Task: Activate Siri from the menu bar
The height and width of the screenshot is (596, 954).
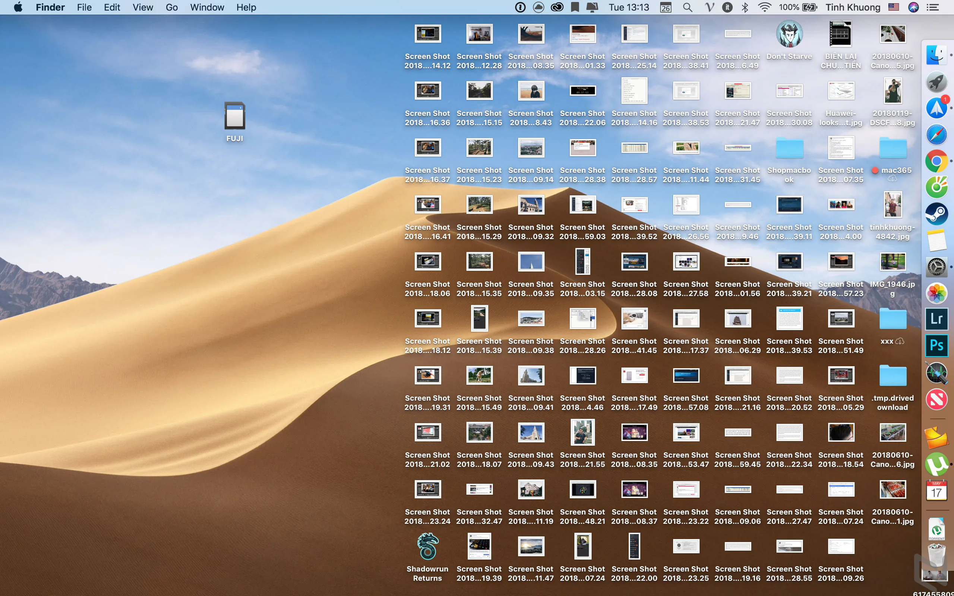Action: (x=913, y=7)
